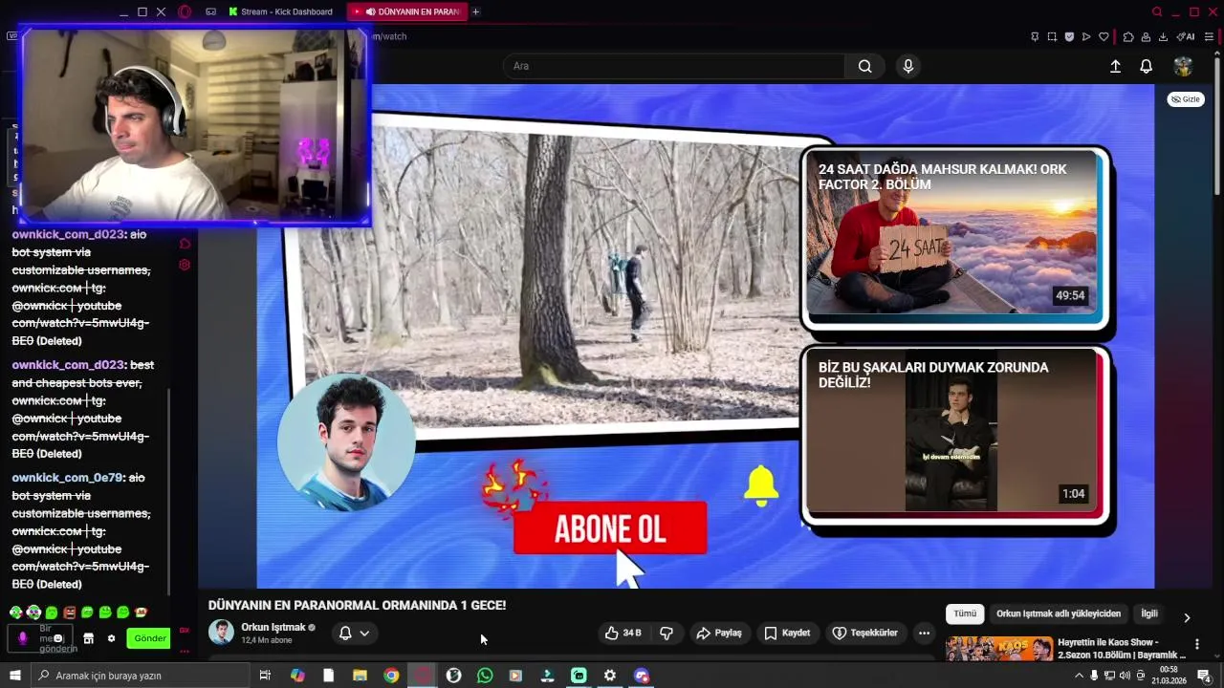Select the Tümü filter chip
The width and height of the screenshot is (1224, 688).
tap(965, 613)
